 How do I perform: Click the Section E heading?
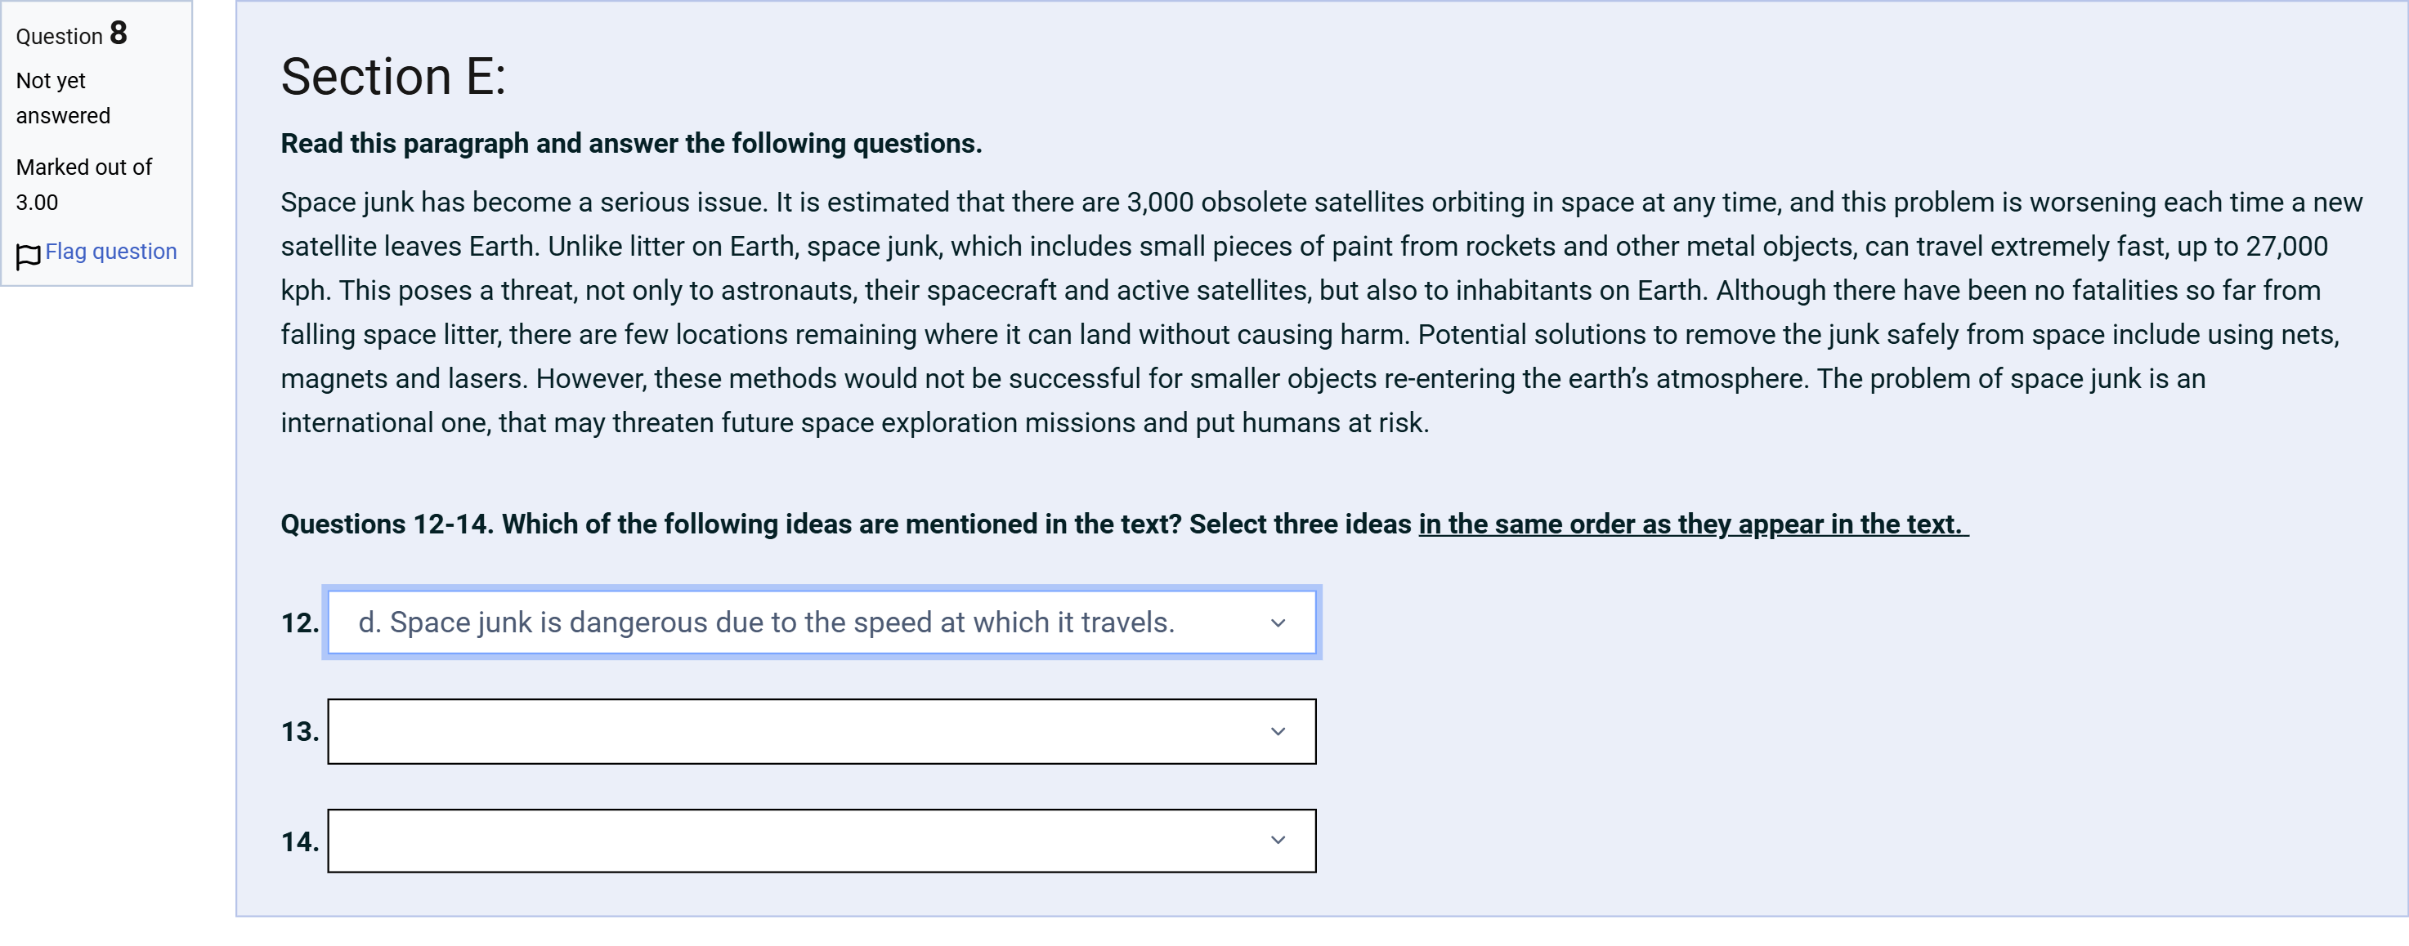(x=392, y=76)
